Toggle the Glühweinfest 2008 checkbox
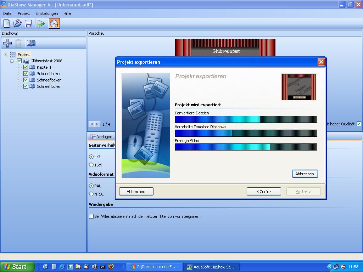Image resolution: width=363 pixels, height=272 pixels. [19, 61]
